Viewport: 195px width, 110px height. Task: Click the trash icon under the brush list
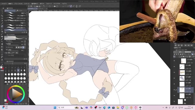[27, 32]
